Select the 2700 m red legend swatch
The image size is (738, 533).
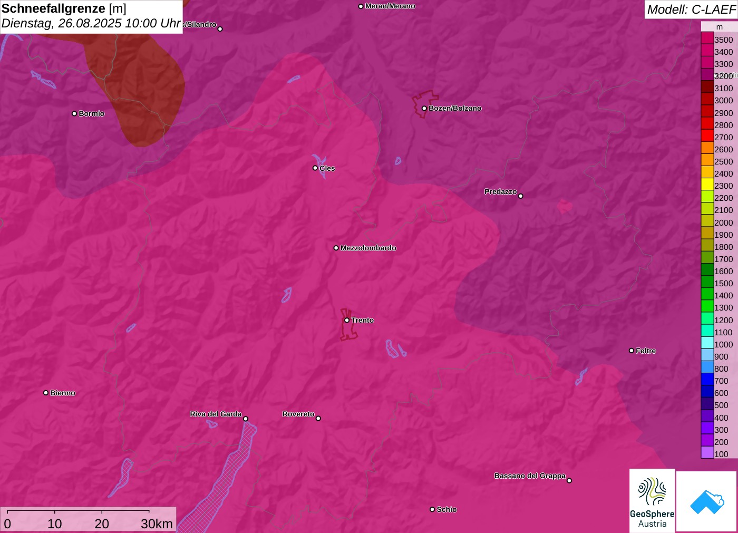tap(707, 135)
